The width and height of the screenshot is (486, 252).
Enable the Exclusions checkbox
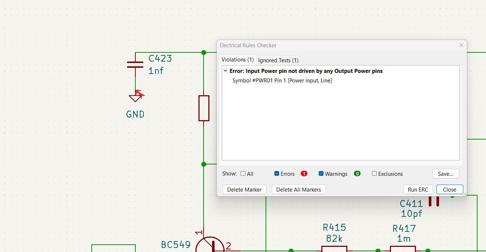[x=374, y=174]
